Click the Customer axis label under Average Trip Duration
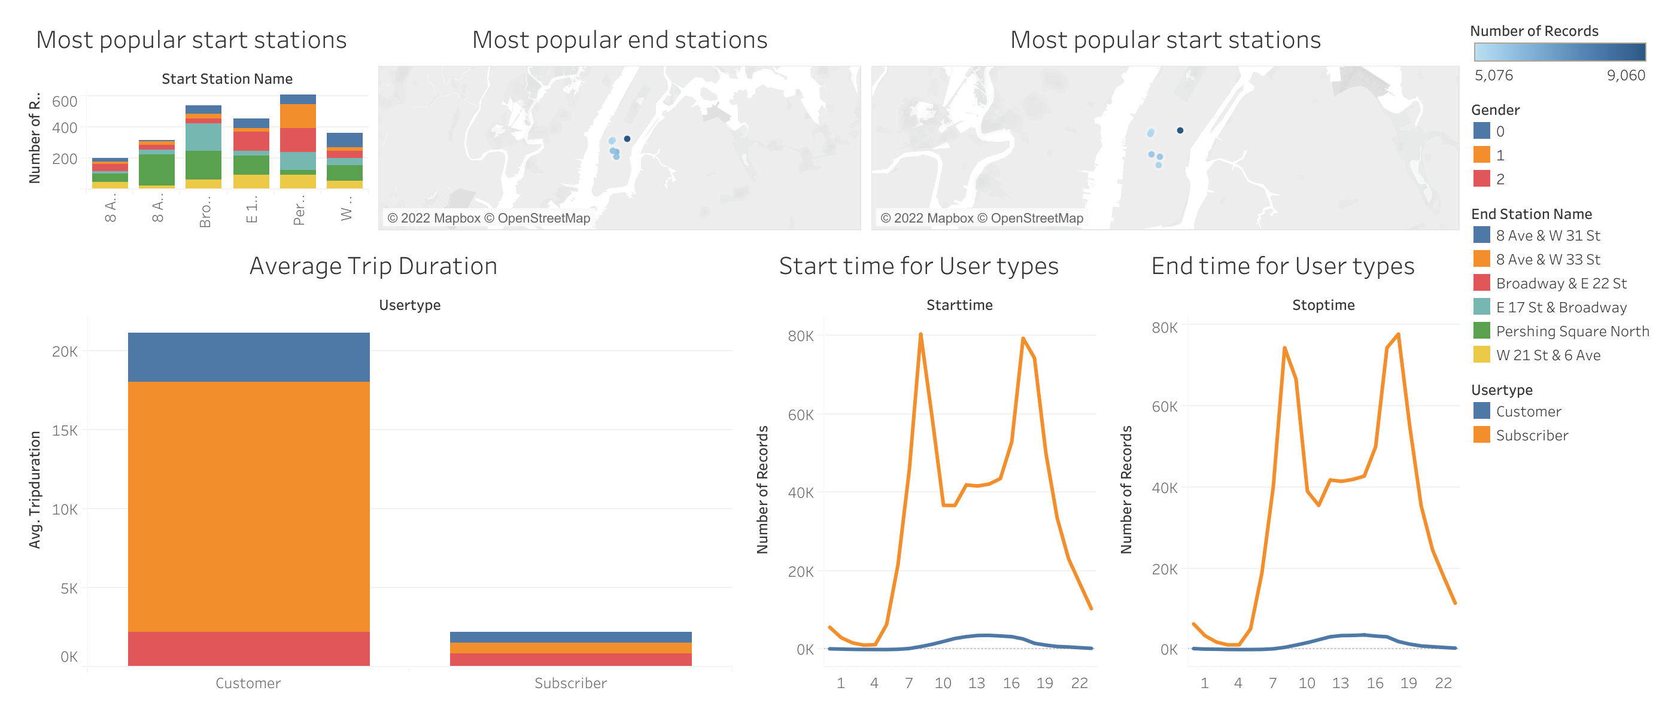The image size is (1665, 706). tap(248, 683)
